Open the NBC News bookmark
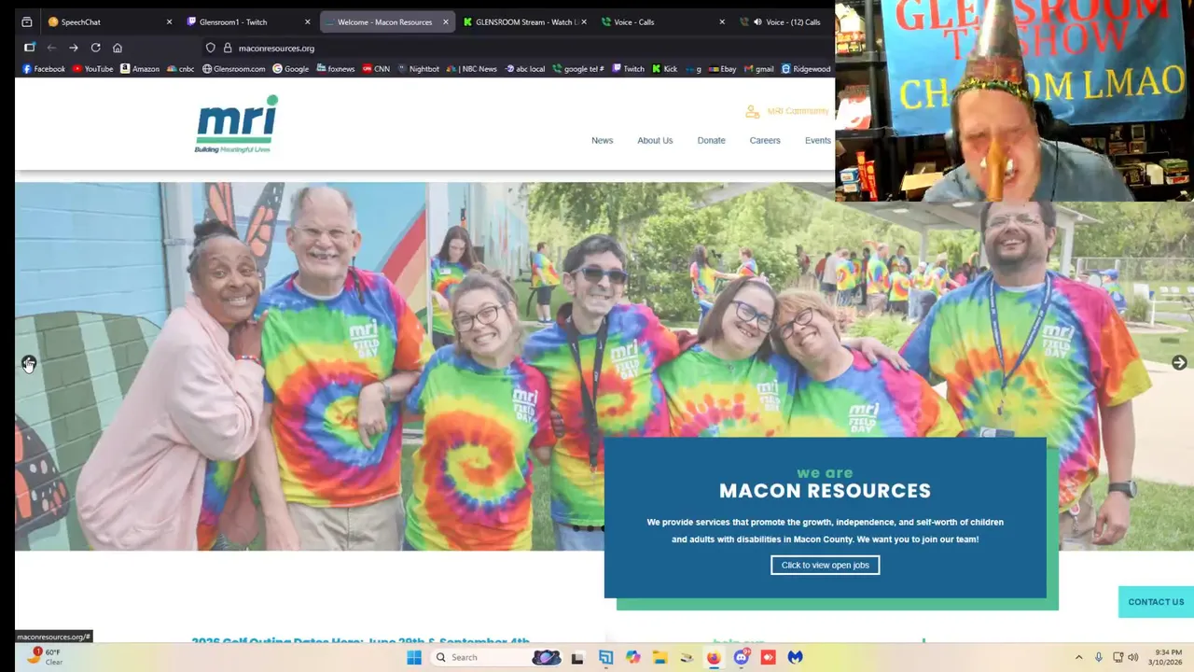 473,68
